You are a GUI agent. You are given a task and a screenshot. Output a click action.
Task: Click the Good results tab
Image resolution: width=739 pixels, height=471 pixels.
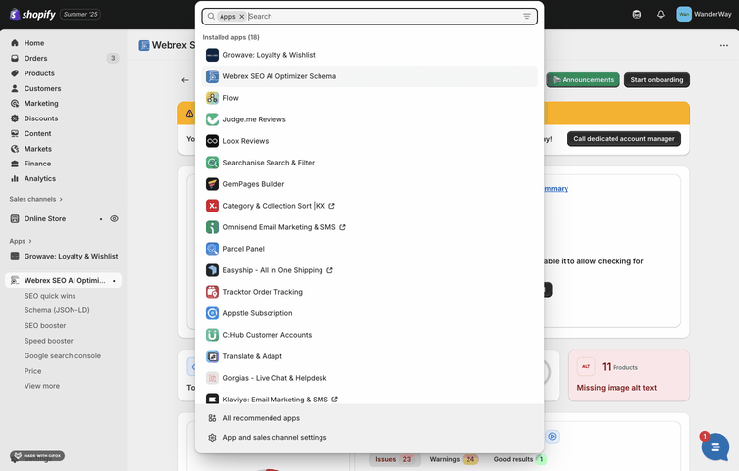(519, 459)
